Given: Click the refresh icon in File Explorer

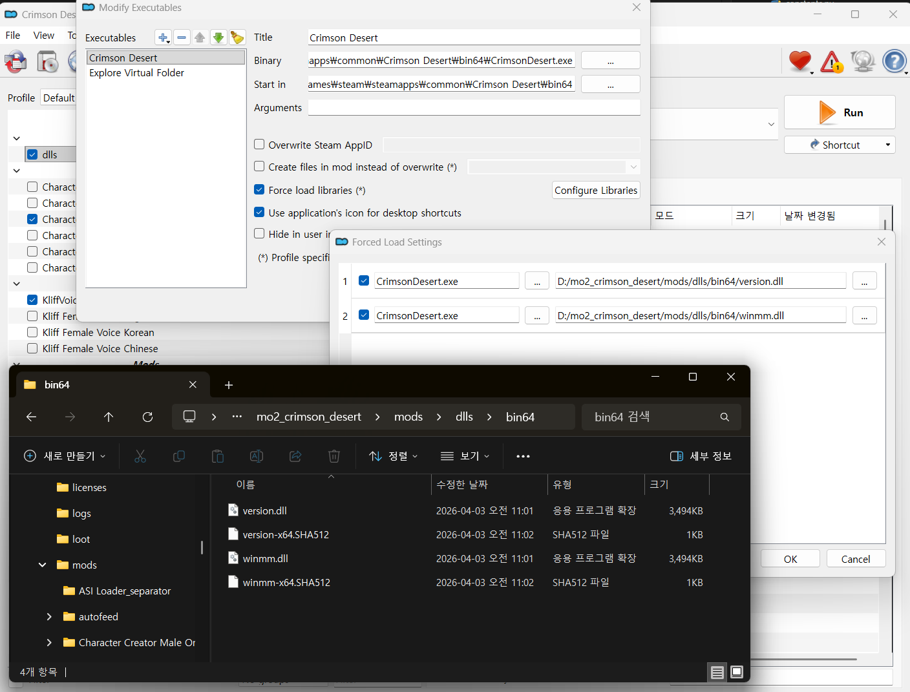Looking at the screenshot, I should [x=147, y=417].
